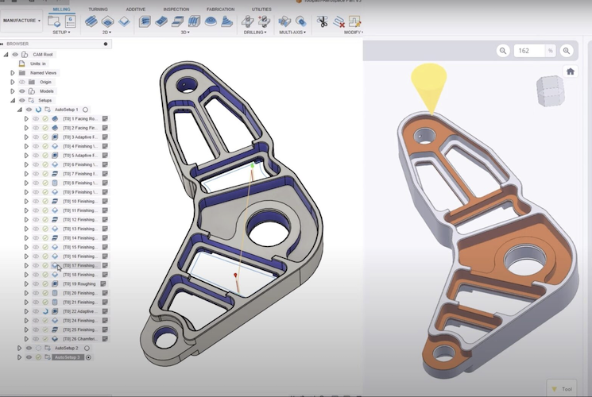The image size is (592, 397).
Task: Select the 3D Parallel toolpath icon
Action: pos(194,21)
